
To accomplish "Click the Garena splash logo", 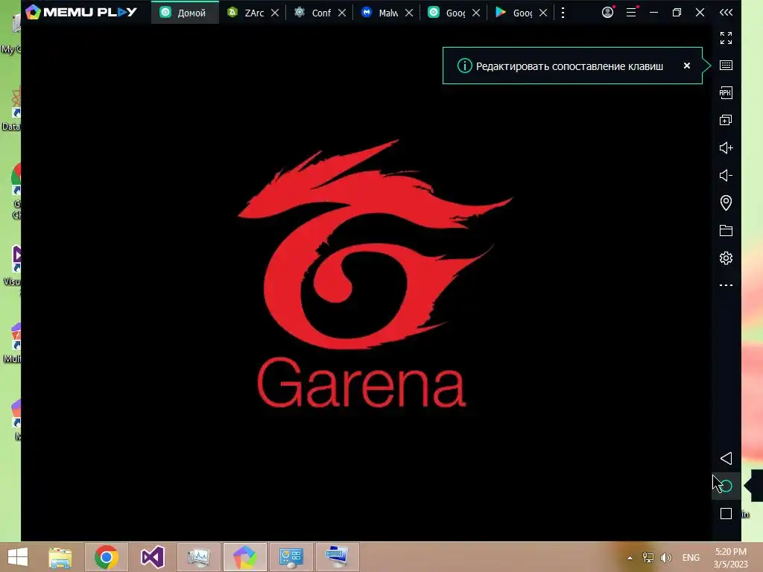I will point(374,274).
